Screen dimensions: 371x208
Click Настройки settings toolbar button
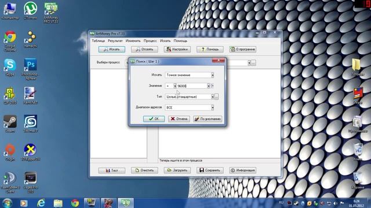[177, 49]
